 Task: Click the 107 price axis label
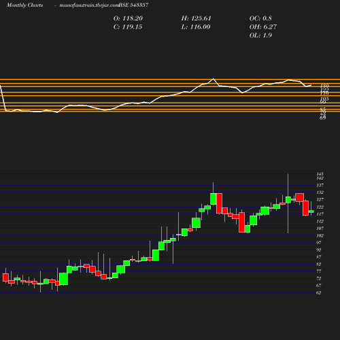320,228
